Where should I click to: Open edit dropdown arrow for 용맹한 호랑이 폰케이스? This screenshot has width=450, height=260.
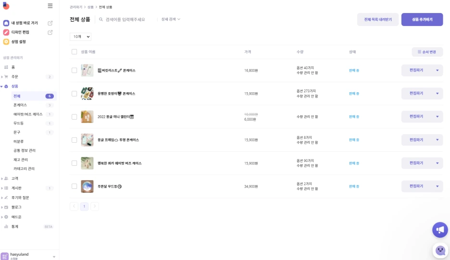pyautogui.click(x=437, y=94)
